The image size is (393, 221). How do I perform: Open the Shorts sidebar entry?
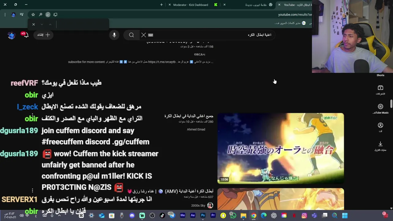[380, 75]
